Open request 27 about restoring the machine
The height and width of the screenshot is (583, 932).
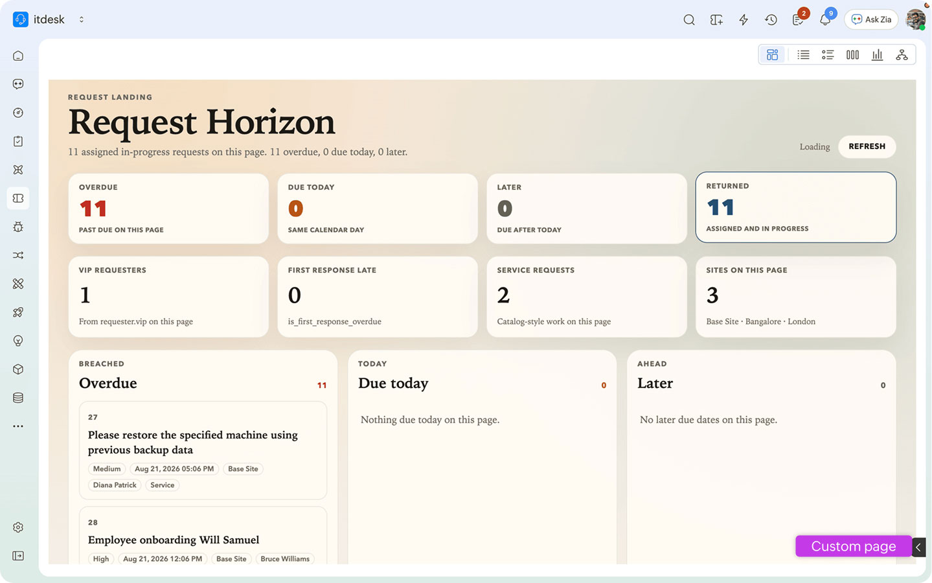[203, 450]
